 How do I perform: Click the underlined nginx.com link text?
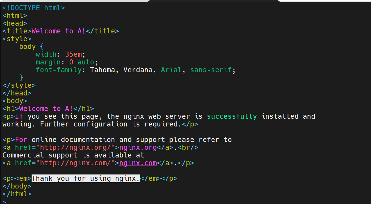pyautogui.click(x=138, y=163)
